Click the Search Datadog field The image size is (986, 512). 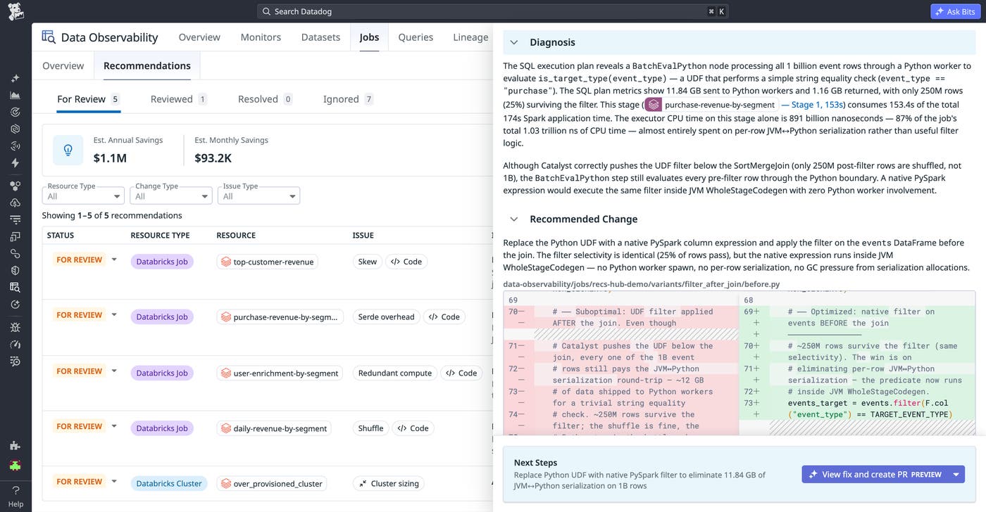[493, 11]
